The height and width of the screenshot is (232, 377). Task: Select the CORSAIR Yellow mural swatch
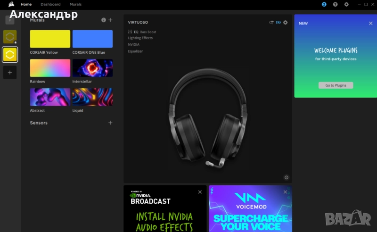click(x=50, y=39)
